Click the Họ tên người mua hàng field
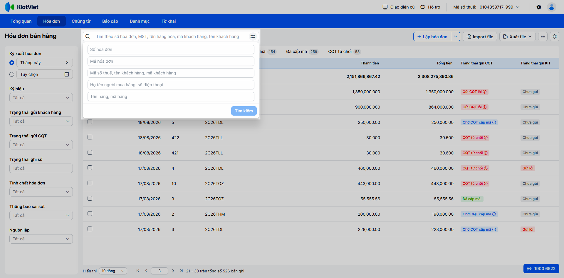Image resolution: width=564 pixels, height=278 pixels. (171, 85)
